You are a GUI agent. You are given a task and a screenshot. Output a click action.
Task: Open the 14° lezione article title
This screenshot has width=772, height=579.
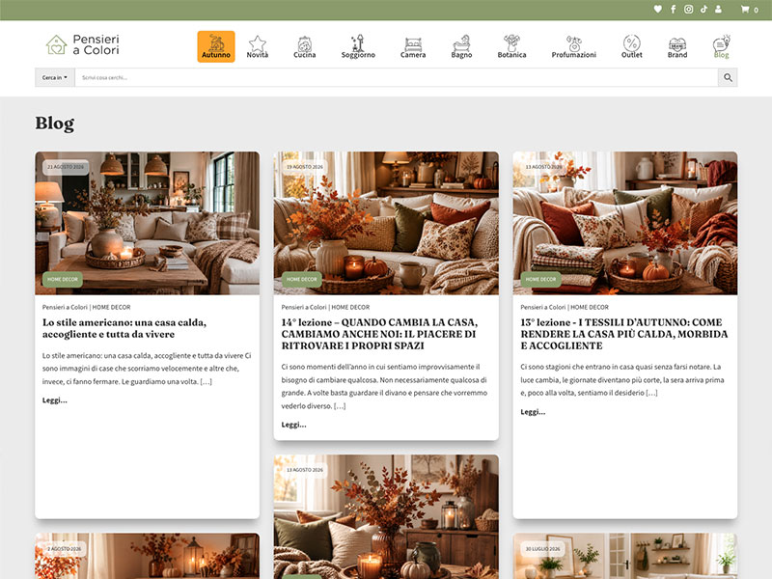pyautogui.click(x=379, y=334)
